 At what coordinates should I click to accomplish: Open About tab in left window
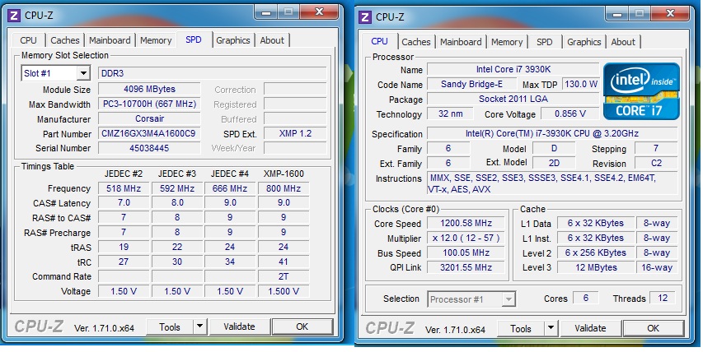point(272,40)
